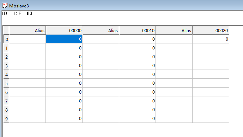Click the first Alias column header
243x137 pixels.
28,30
